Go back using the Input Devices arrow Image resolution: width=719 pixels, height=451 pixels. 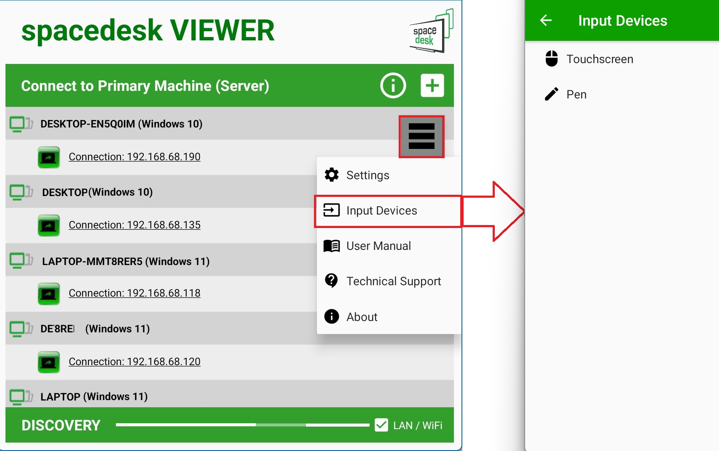click(x=546, y=20)
